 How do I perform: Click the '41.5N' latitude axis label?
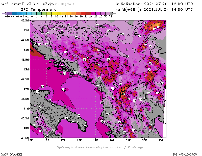[25, 99]
